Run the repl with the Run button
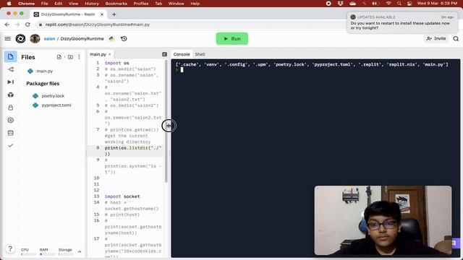This screenshot has height=260, width=463. click(232, 38)
